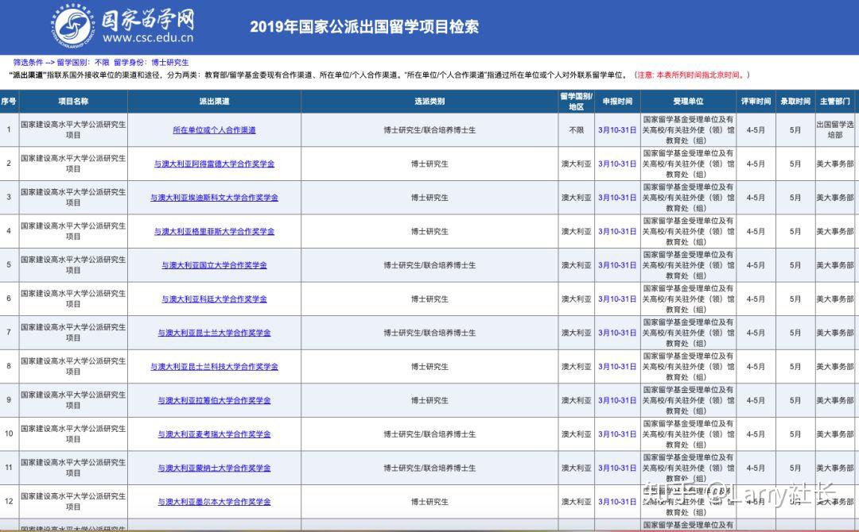Click the row number 12 cell
859x532 pixels.
[x=9, y=502]
